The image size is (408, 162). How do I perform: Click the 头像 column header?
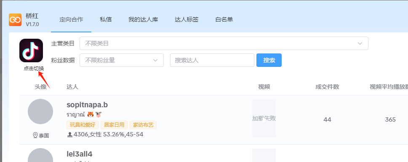(x=40, y=87)
